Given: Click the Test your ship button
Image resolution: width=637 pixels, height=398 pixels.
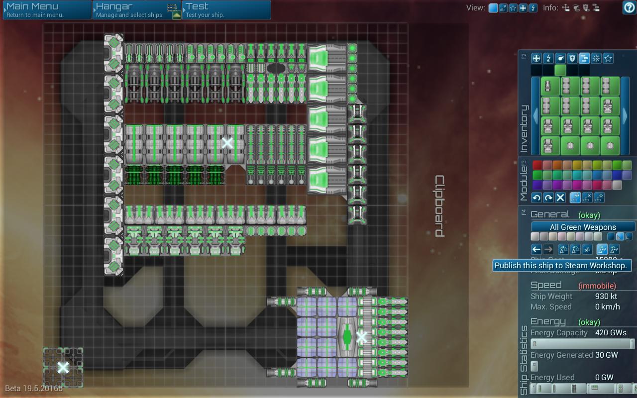Looking at the screenshot, I should point(226,10).
